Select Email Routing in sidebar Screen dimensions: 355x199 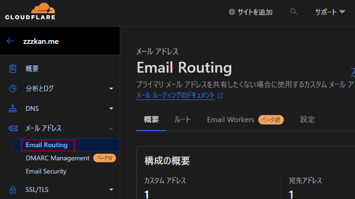[x=47, y=145]
